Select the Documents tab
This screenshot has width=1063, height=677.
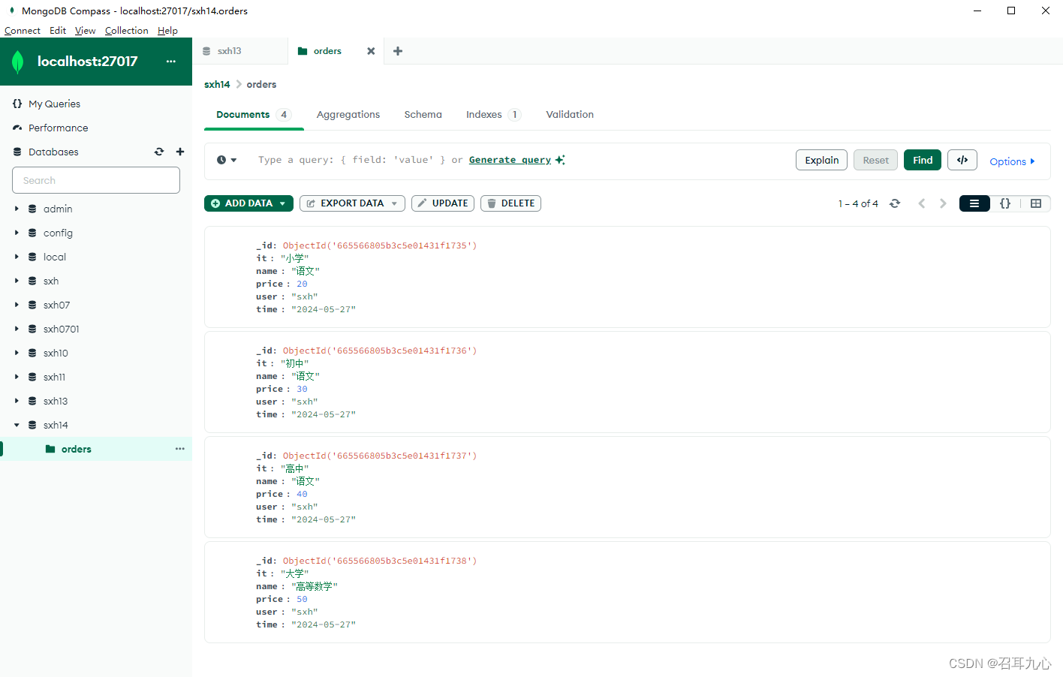click(254, 115)
